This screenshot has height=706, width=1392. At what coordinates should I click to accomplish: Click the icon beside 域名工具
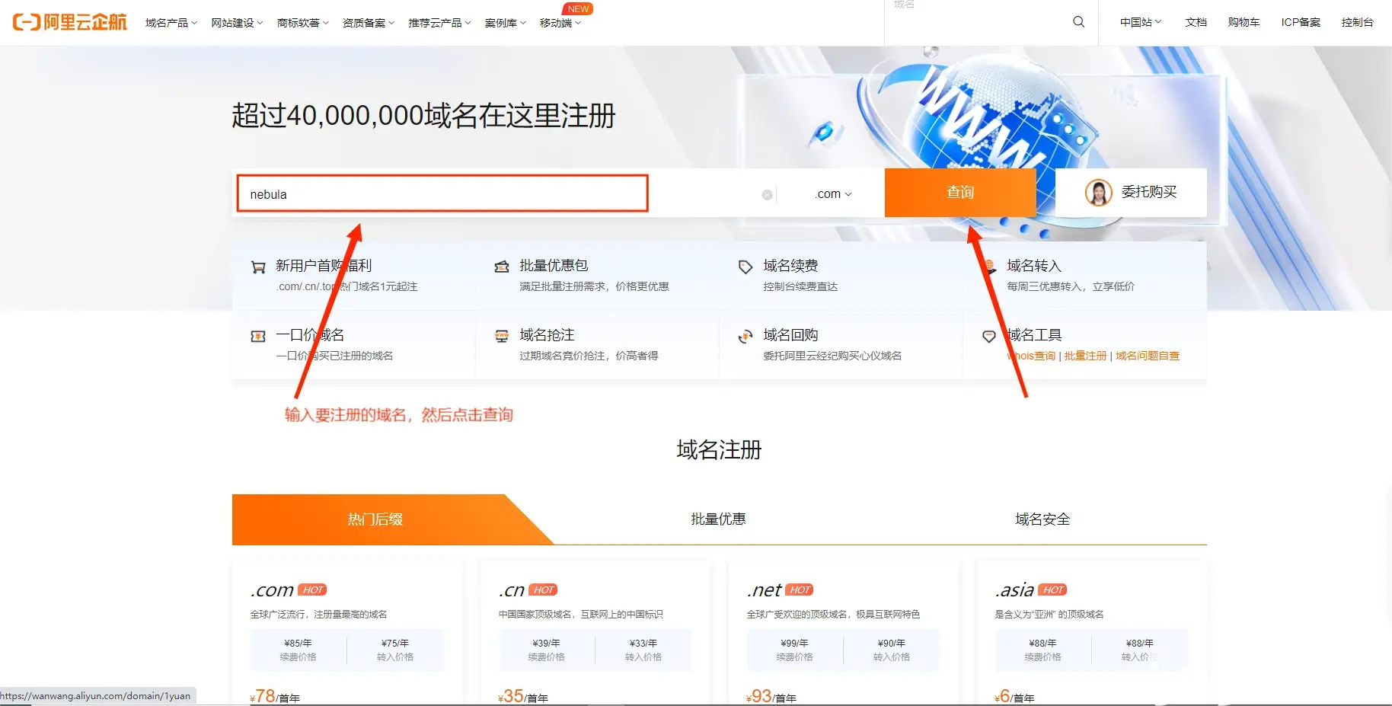pos(989,336)
